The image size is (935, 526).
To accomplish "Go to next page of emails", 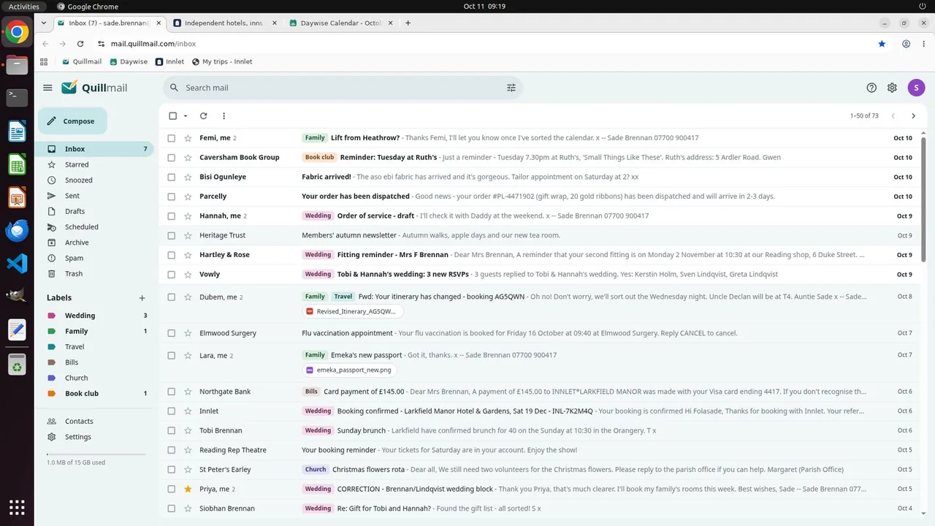I will [913, 115].
